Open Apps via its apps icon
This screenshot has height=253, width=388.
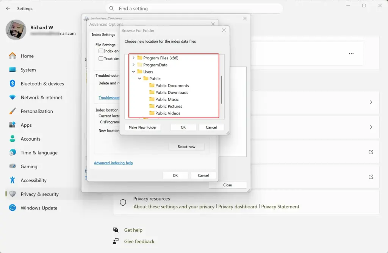coord(13,125)
